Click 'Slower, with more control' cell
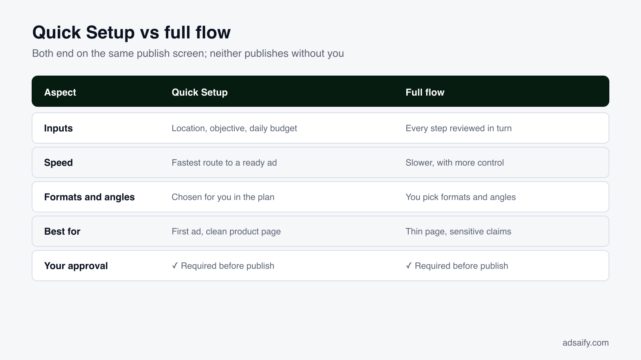Screen dimensions: 641x360 click(455, 163)
